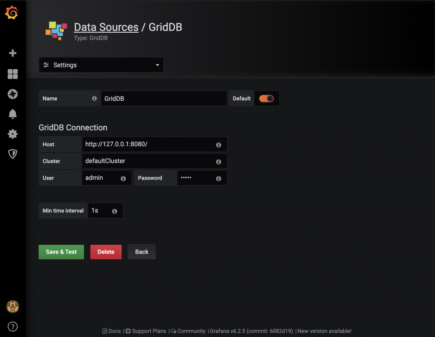Open Help via the question mark icon
435x337 pixels.
12,326
